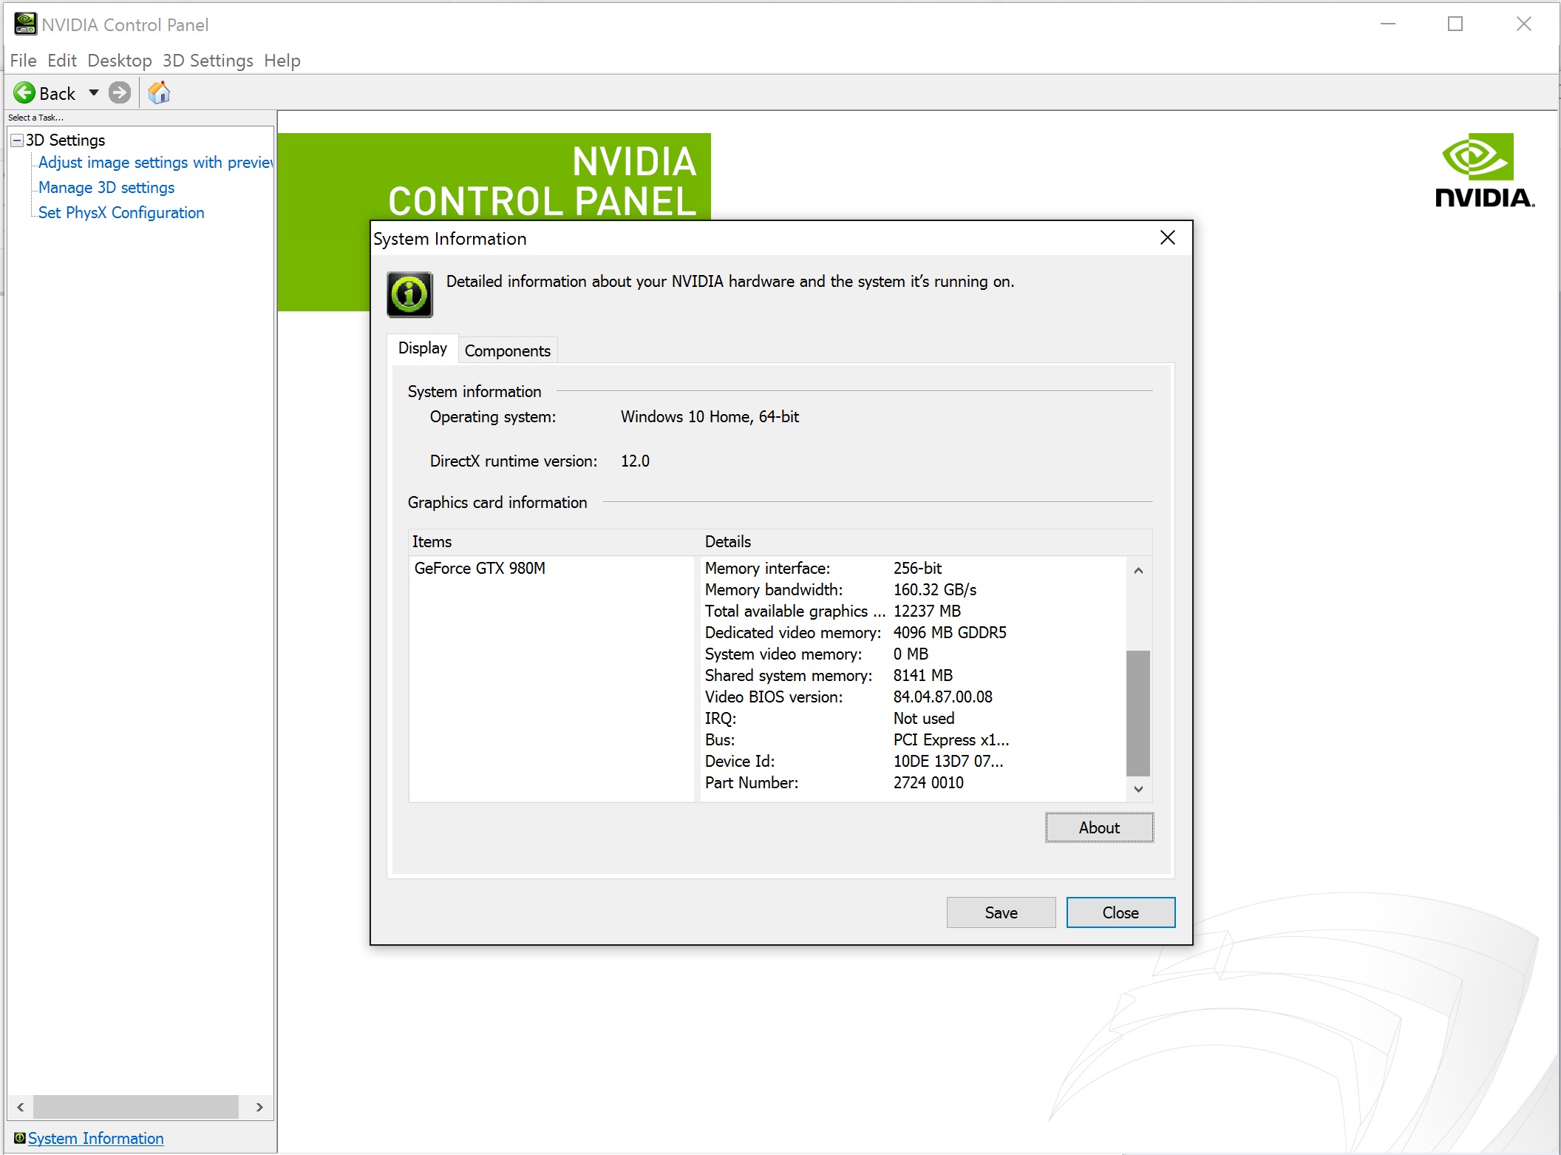Image resolution: width=1561 pixels, height=1155 pixels.
Task: Open Adjust image settings with preview
Action: [x=155, y=162]
